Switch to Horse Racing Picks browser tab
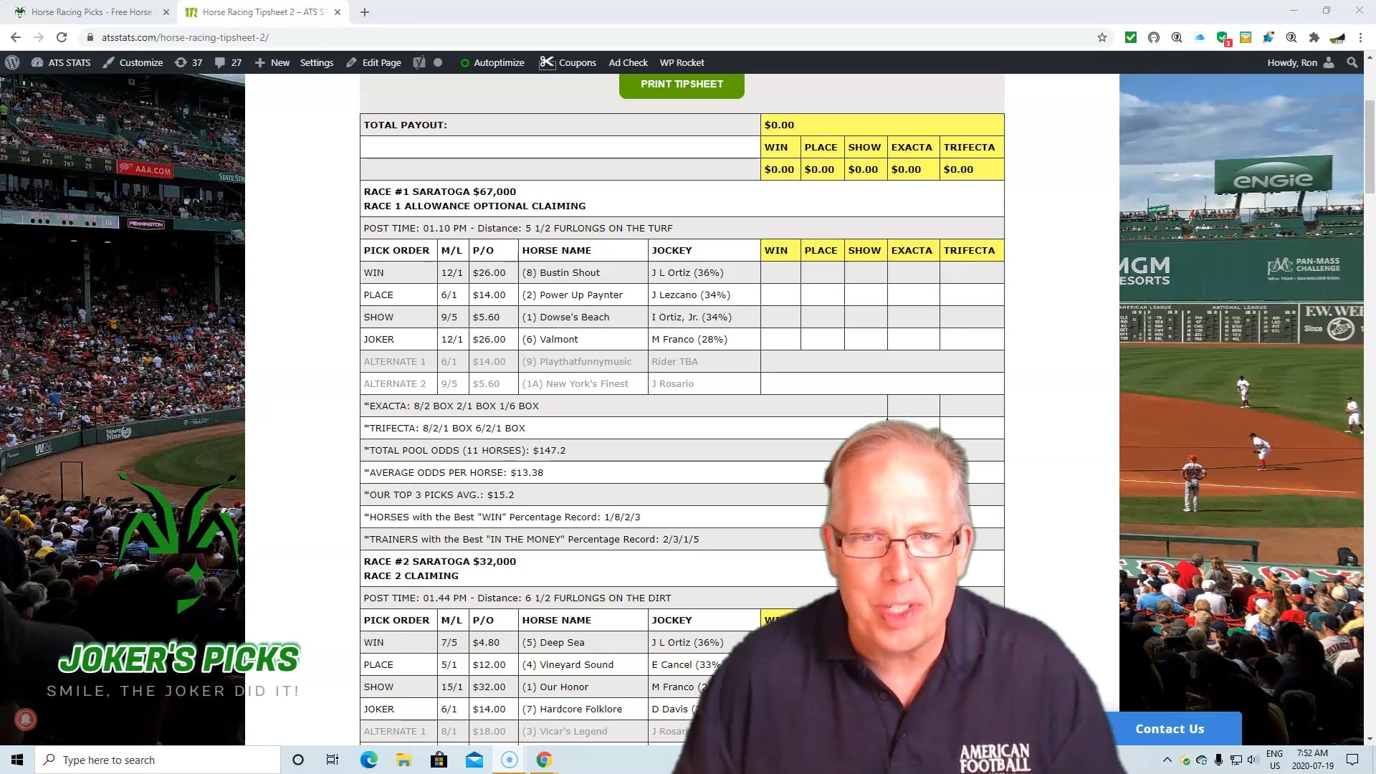Screen dimensions: 1376x774 point(91,12)
